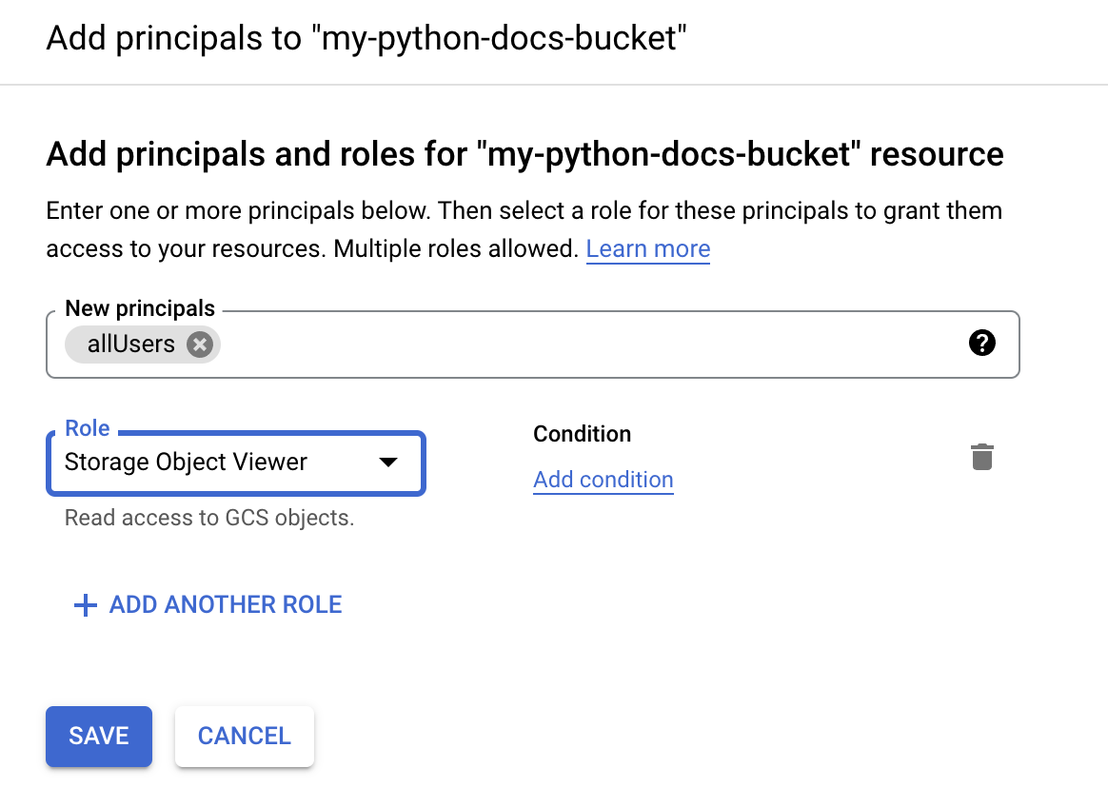Click the trash can beside the Condition section
Image resolution: width=1108 pixels, height=807 pixels.
coord(982,457)
